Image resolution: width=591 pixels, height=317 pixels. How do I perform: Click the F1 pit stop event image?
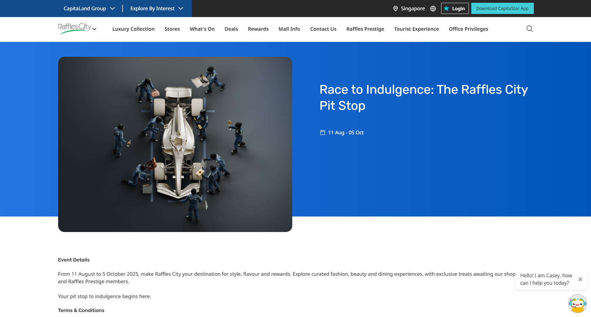[175, 144]
